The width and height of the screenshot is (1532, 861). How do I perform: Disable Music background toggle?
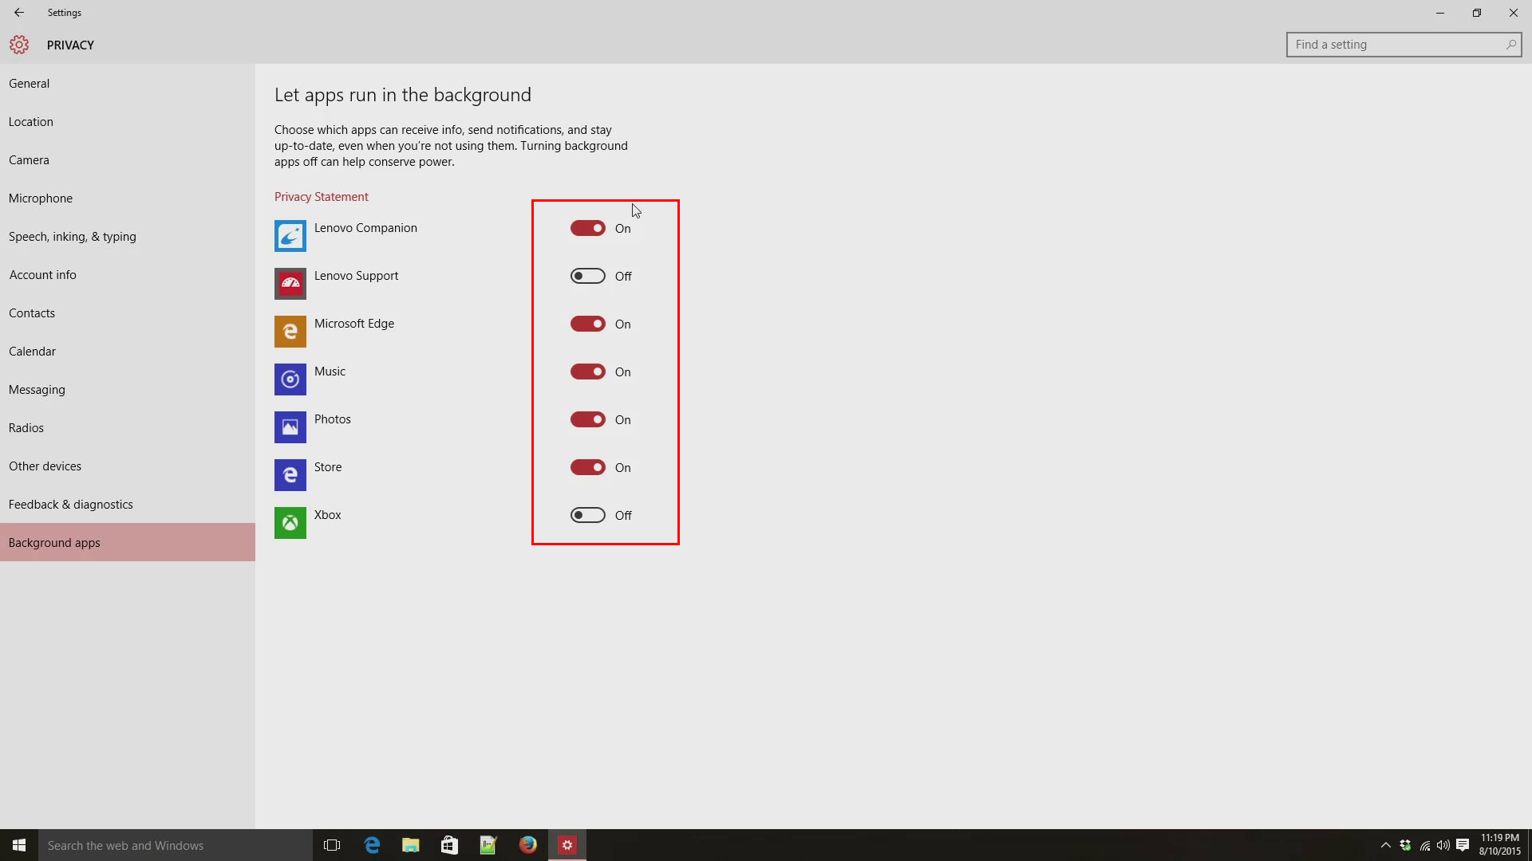(x=588, y=372)
